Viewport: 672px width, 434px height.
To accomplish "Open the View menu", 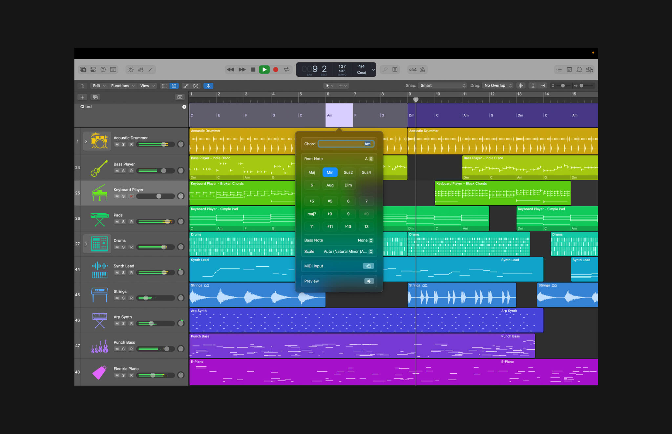I will pyautogui.click(x=147, y=86).
